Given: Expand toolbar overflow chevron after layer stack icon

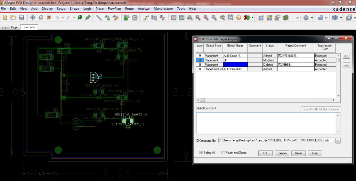Looking at the screenshot, I should [x=297, y=17].
